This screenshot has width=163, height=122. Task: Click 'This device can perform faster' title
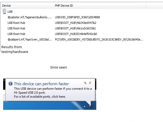coord(41,84)
